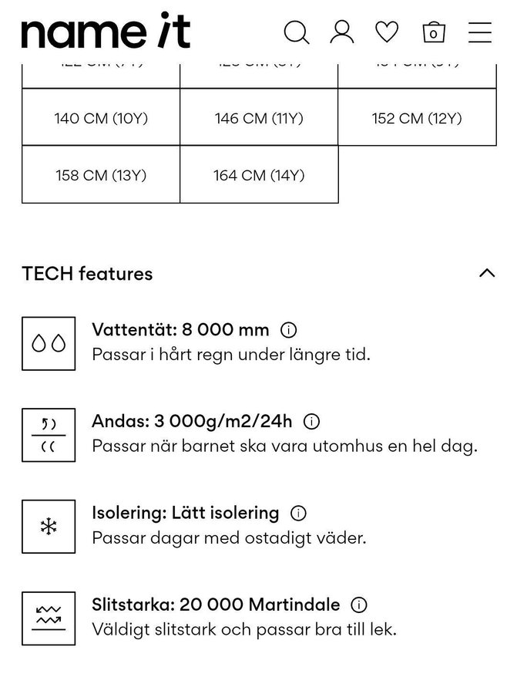The width and height of the screenshot is (517, 694).
Task: Open the search icon in header
Action: point(297,32)
